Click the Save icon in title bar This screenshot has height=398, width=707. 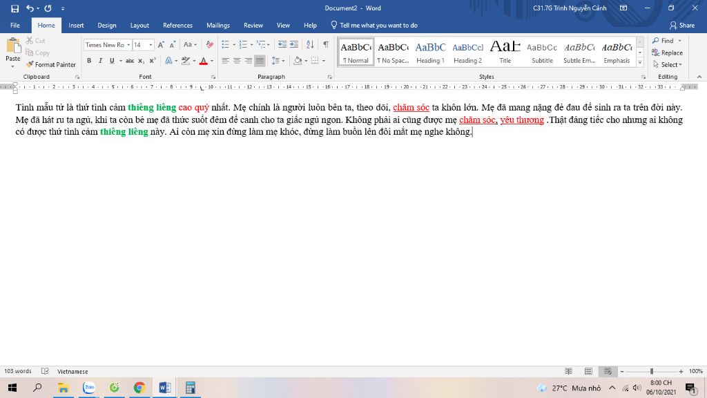coord(14,8)
